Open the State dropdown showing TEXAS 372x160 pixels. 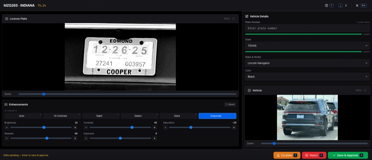307,46
